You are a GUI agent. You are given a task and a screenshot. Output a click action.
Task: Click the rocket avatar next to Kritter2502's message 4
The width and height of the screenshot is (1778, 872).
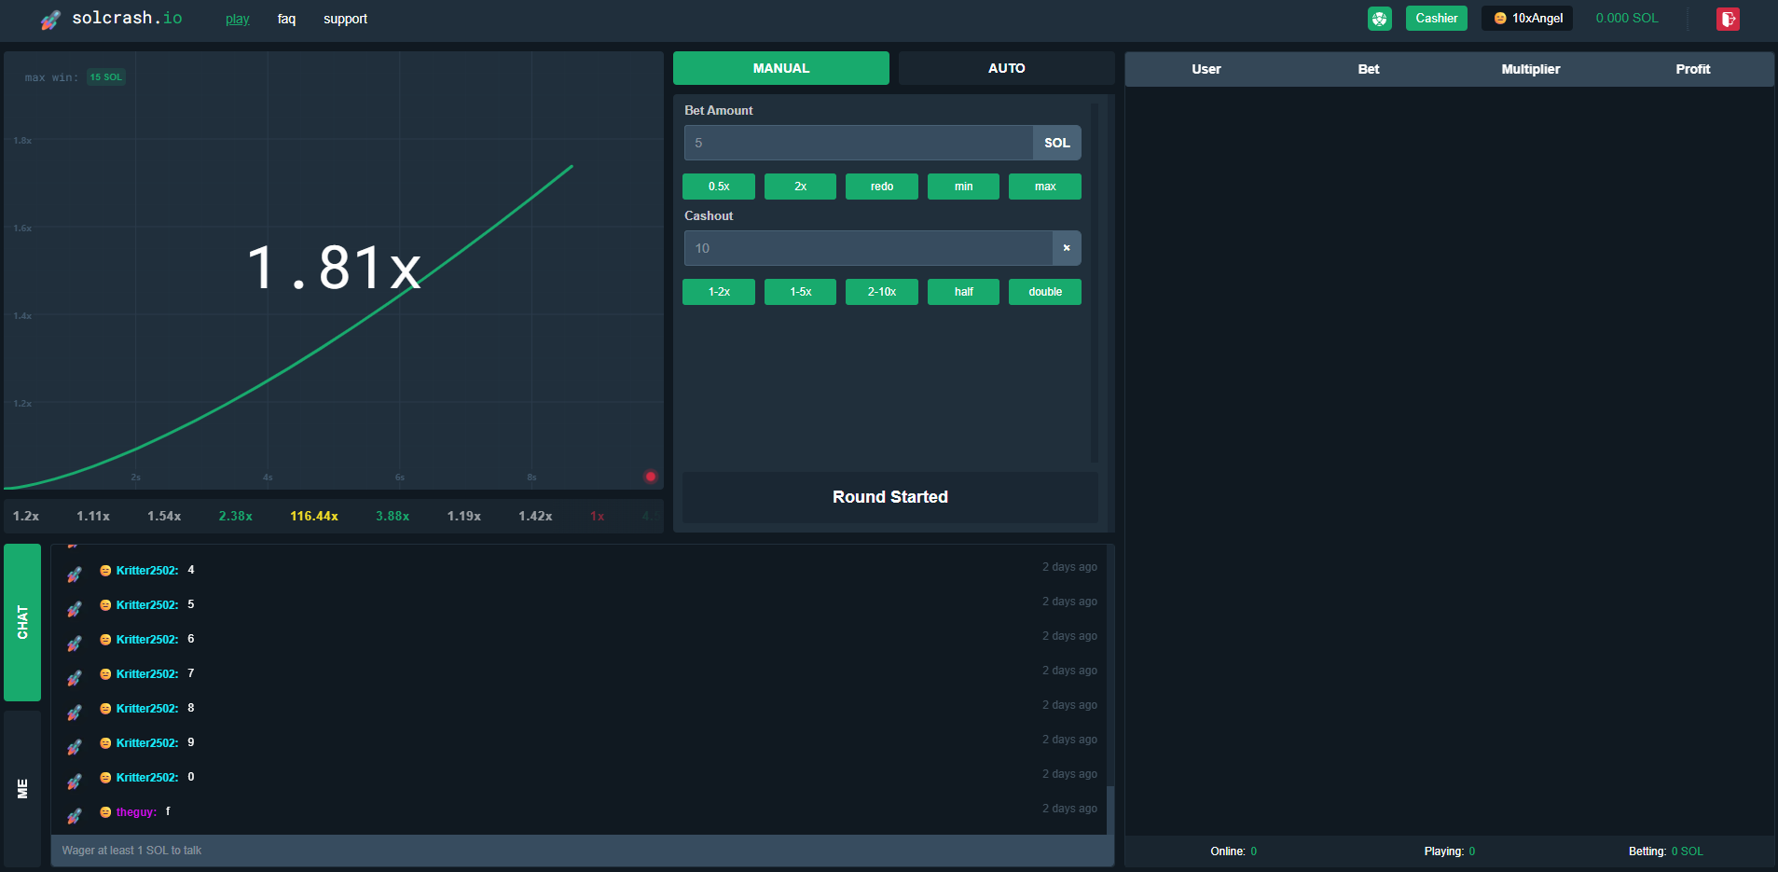point(75,574)
